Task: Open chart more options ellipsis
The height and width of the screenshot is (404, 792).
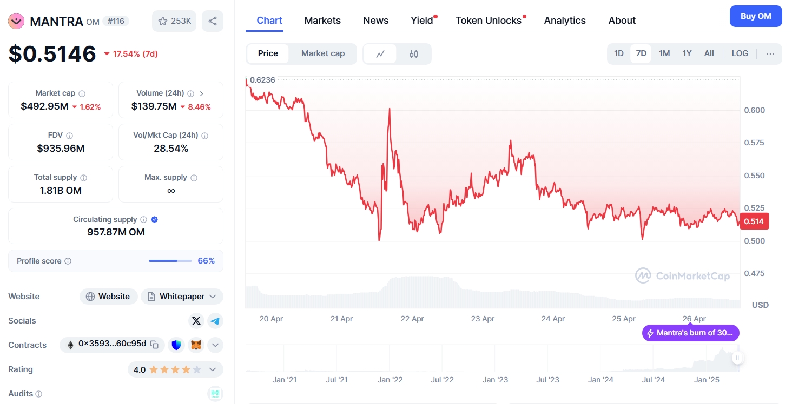Action: tap(770, 53)
